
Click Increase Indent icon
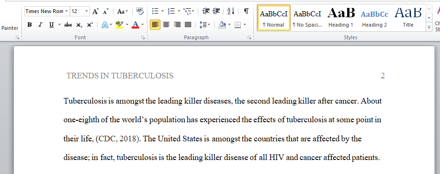216,11
